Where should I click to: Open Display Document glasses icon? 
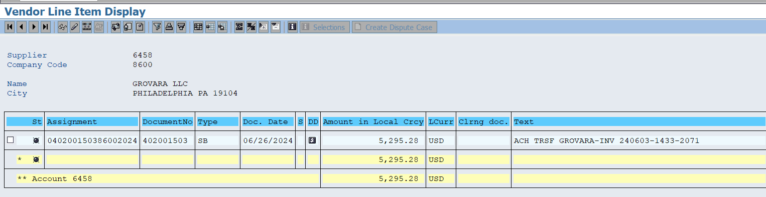click(63, 27)
